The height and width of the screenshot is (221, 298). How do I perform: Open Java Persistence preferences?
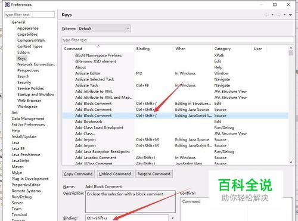pyautogui.click(x=26, y=154)
